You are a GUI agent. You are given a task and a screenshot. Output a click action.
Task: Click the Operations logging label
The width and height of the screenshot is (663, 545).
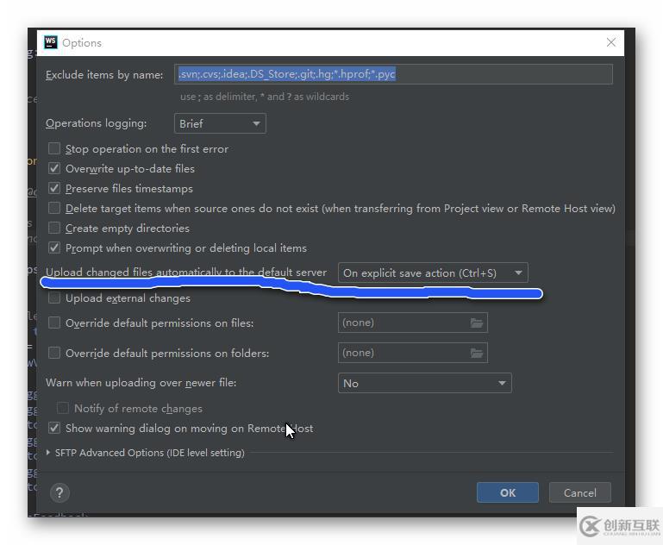(97, 123)
